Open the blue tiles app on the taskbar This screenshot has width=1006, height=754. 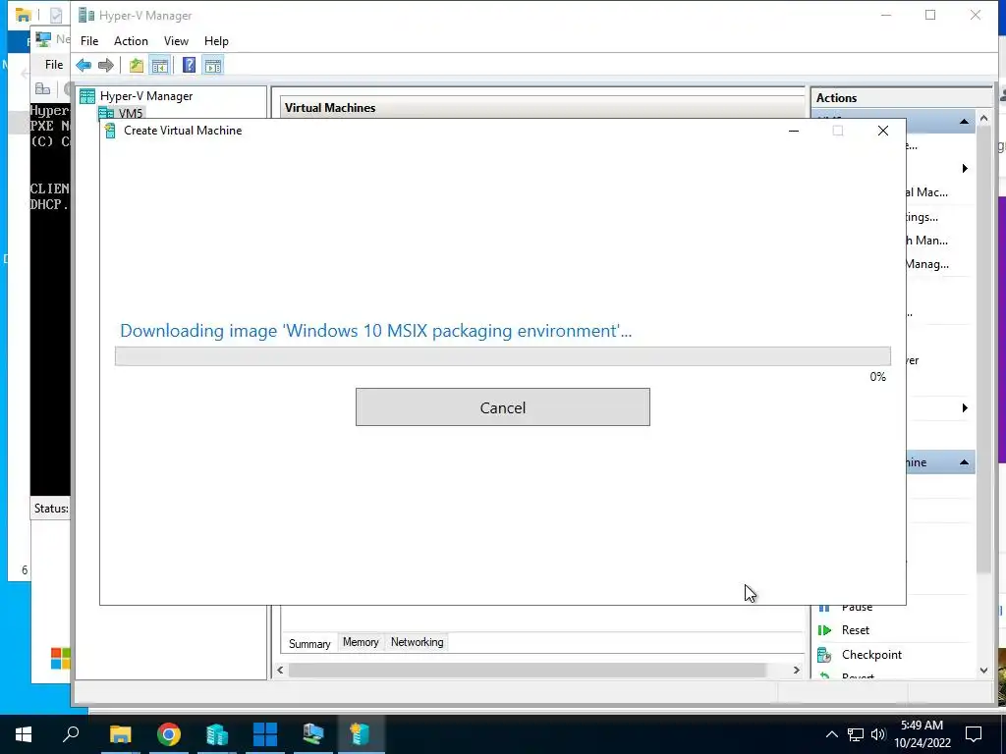tap(265, 734)
